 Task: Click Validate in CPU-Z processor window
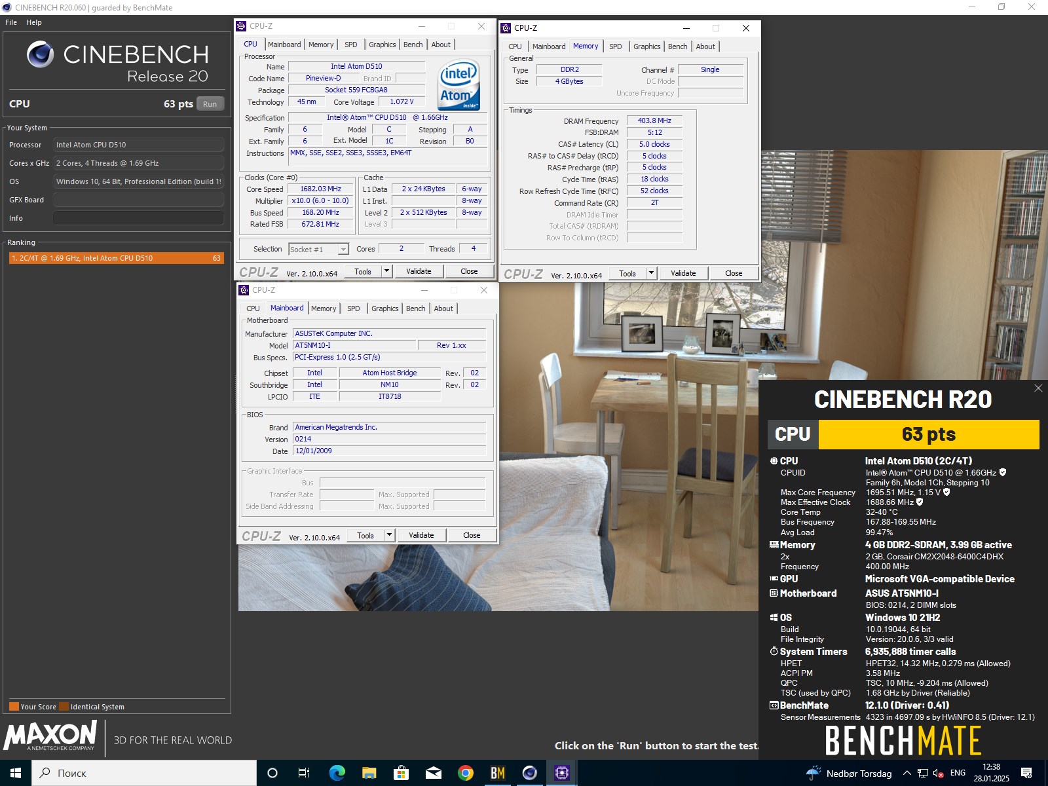click(419, 271)
